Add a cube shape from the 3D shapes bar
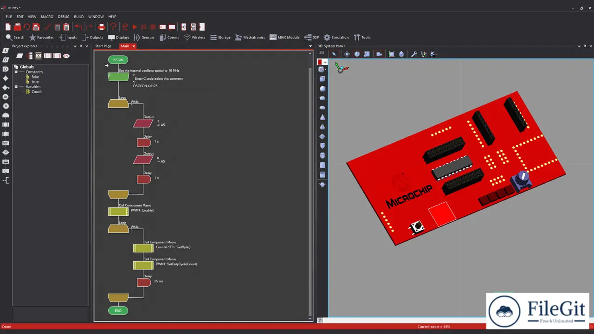The width and height of the screenshot is (594, 334). [x=323, y=79]
